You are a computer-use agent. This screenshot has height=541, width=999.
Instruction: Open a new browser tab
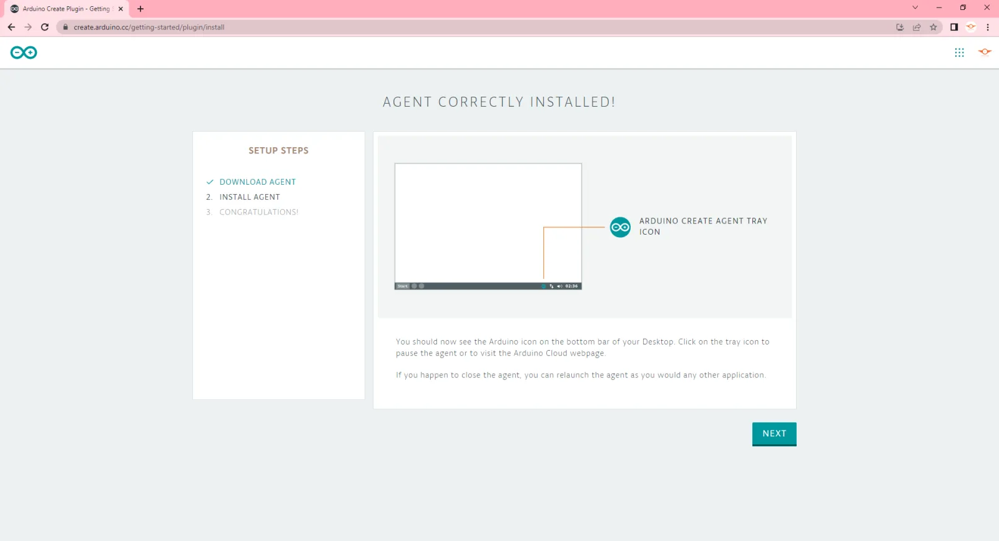coord(140,9)
